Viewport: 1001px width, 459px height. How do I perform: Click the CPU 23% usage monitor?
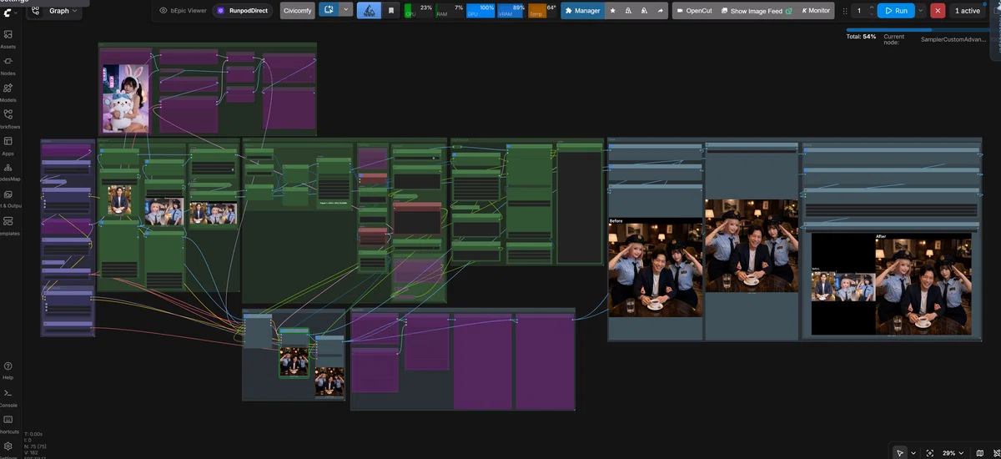tap(419, 10)
